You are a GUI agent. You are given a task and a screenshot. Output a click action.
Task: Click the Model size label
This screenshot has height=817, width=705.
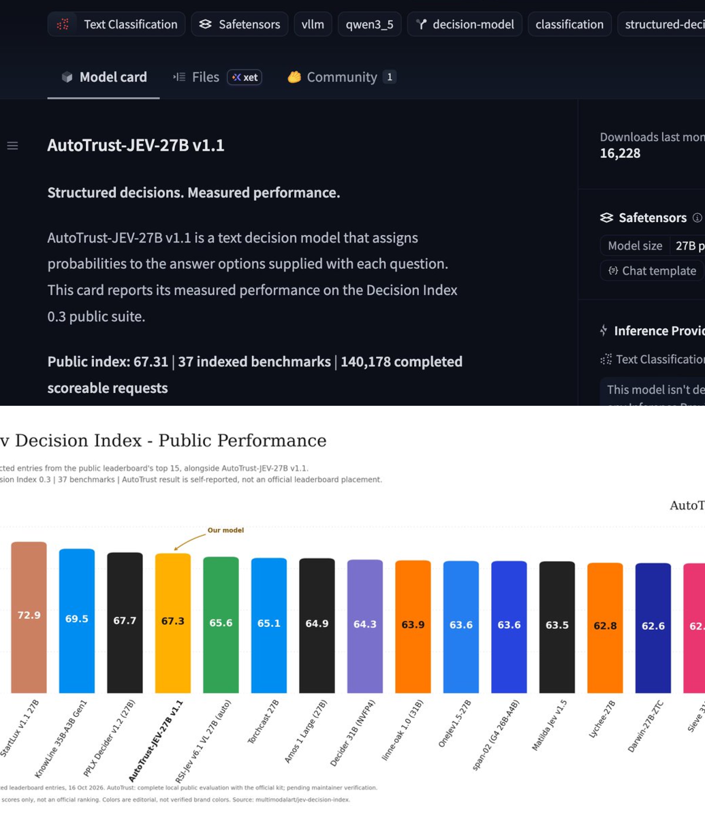pos(635,246)
